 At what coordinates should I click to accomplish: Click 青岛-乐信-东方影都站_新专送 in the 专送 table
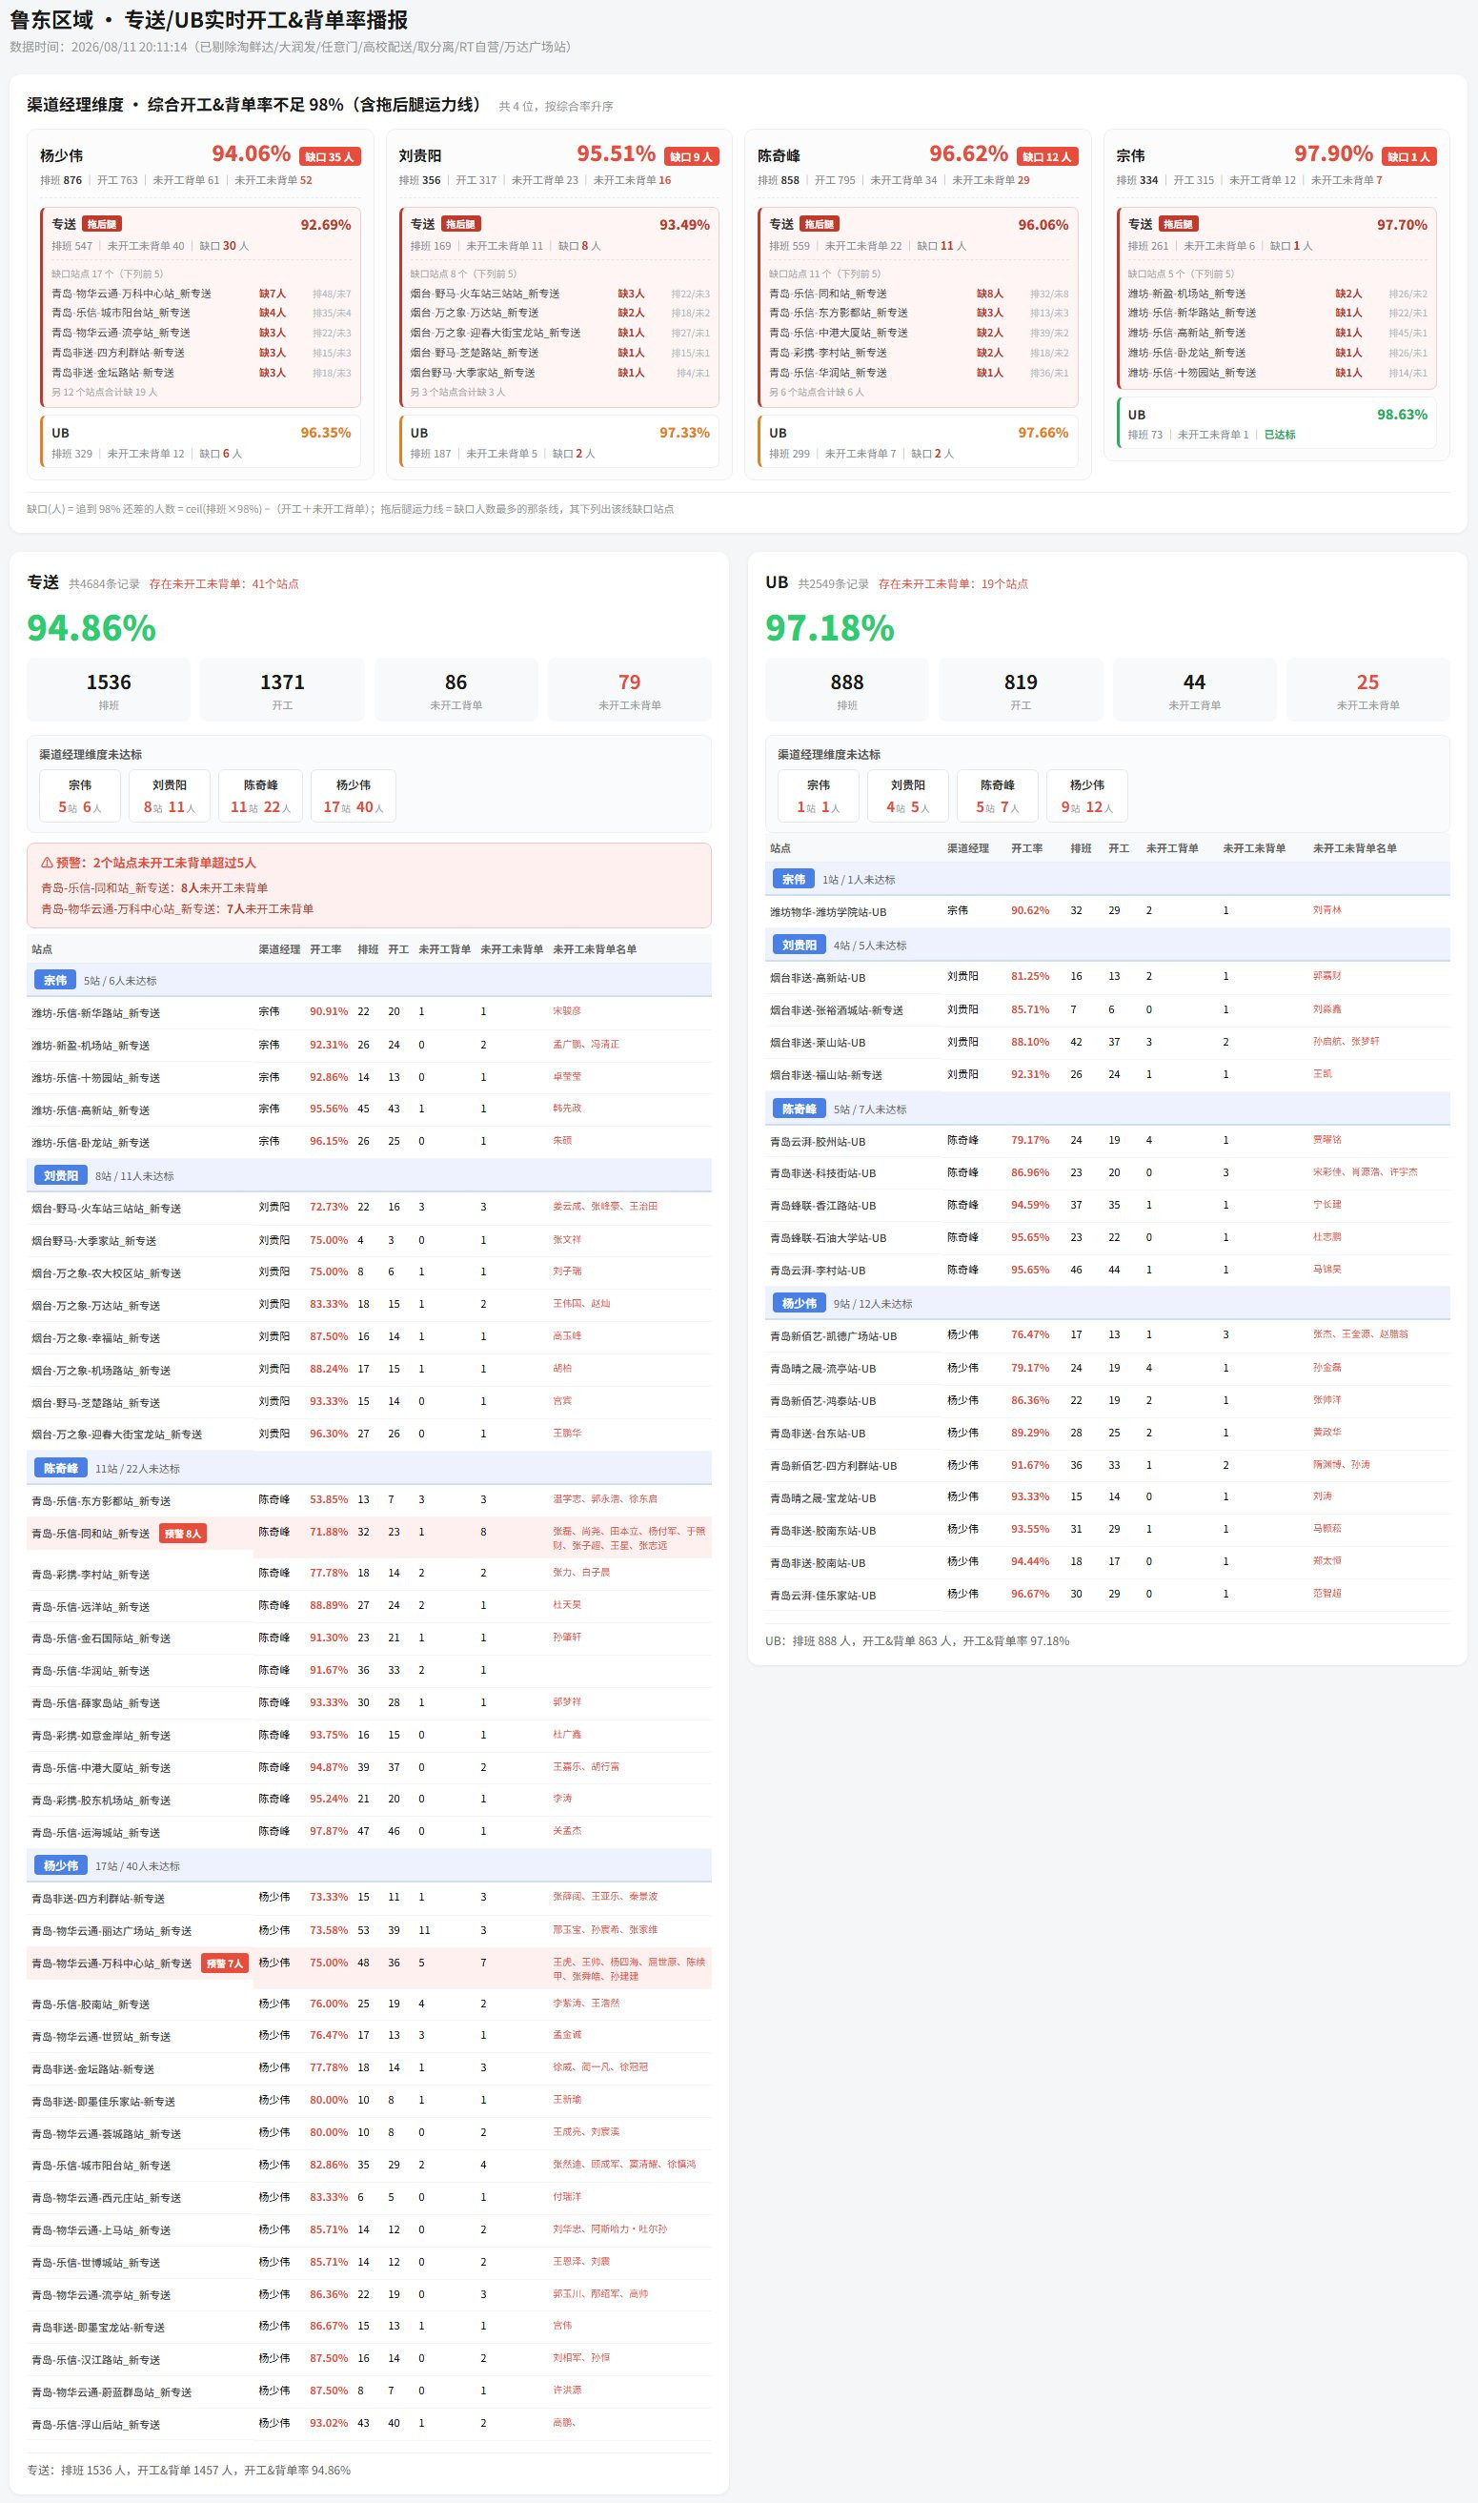click(102, 1501)
